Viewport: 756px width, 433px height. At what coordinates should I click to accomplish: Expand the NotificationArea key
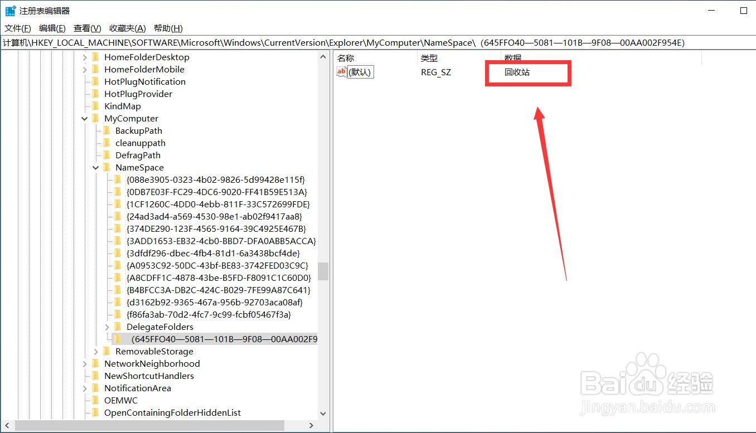point(85,388)
